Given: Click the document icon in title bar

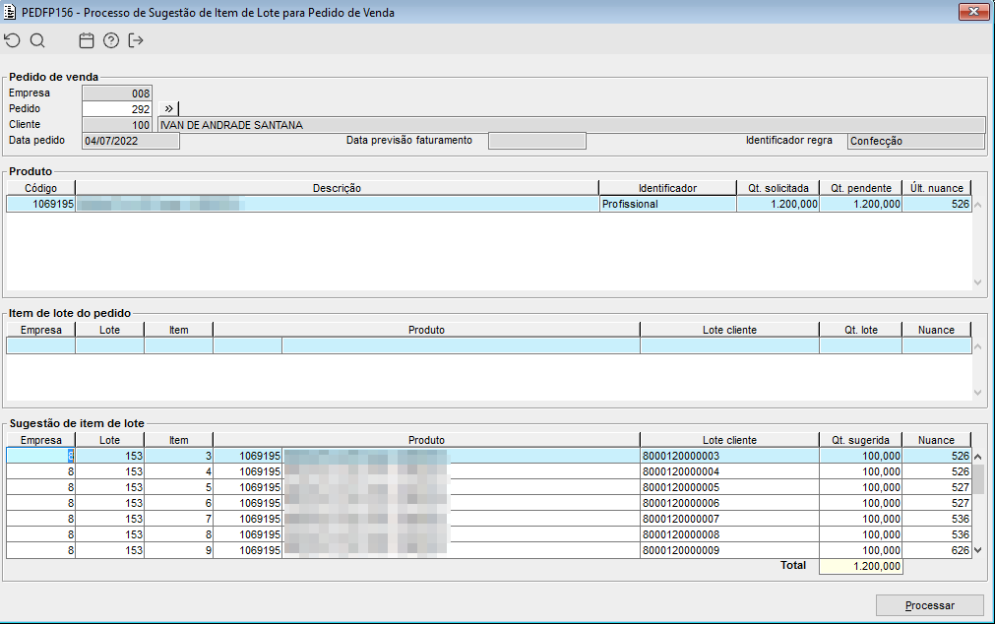Looking at the screenshot, I should click(10, 12).
